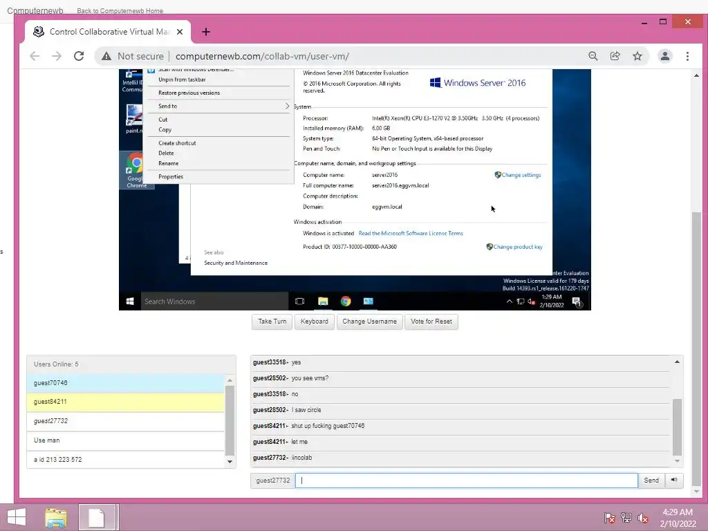
Task: Go forward with the browser arrow
Action: [57, 56]
